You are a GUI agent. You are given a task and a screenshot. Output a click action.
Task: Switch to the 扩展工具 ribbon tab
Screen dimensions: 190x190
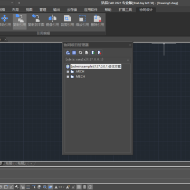pos(125,9)
